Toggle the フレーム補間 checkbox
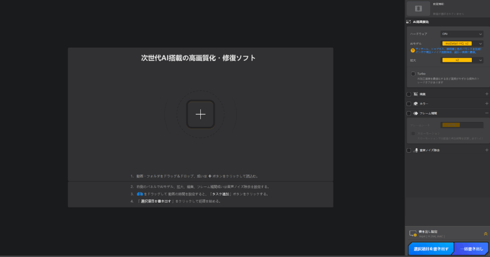The image size is (490, 257). click(409, 113)
